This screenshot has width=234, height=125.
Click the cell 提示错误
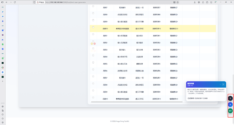[139, 43]
